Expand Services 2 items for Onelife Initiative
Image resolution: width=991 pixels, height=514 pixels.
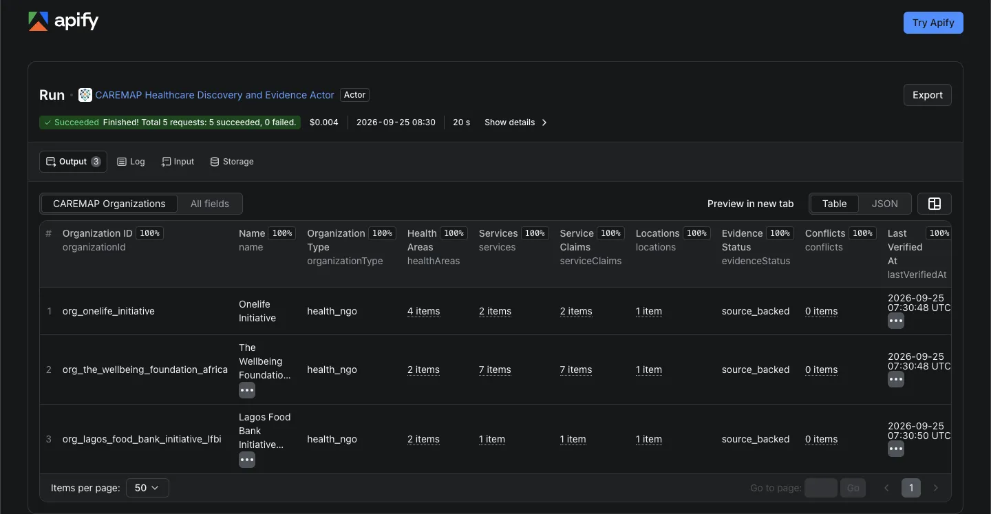tap(495, 311)
